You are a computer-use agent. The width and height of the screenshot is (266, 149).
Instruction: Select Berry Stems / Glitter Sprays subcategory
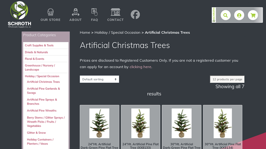[46, 122]
